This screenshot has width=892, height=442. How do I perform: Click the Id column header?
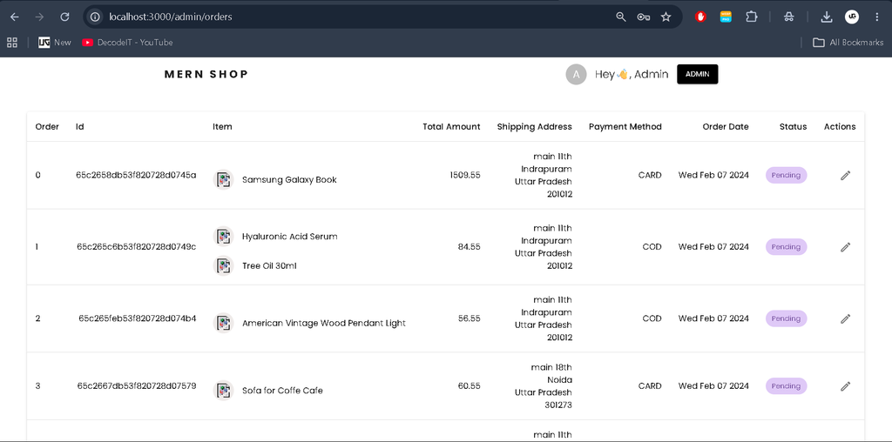point(79,127)
